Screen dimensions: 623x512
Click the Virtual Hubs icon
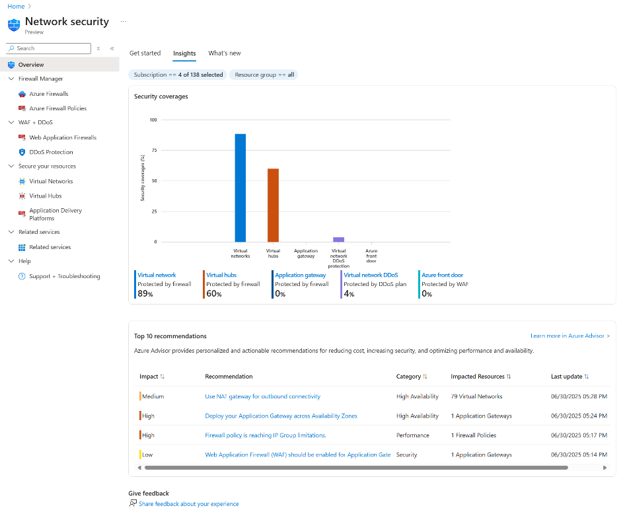[22, 196]
